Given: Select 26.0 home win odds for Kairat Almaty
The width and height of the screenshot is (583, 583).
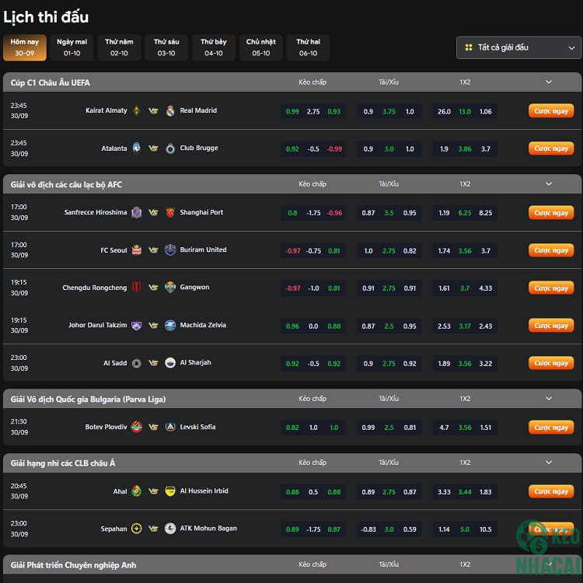Looking at the screenshot, I should [444, 111].
